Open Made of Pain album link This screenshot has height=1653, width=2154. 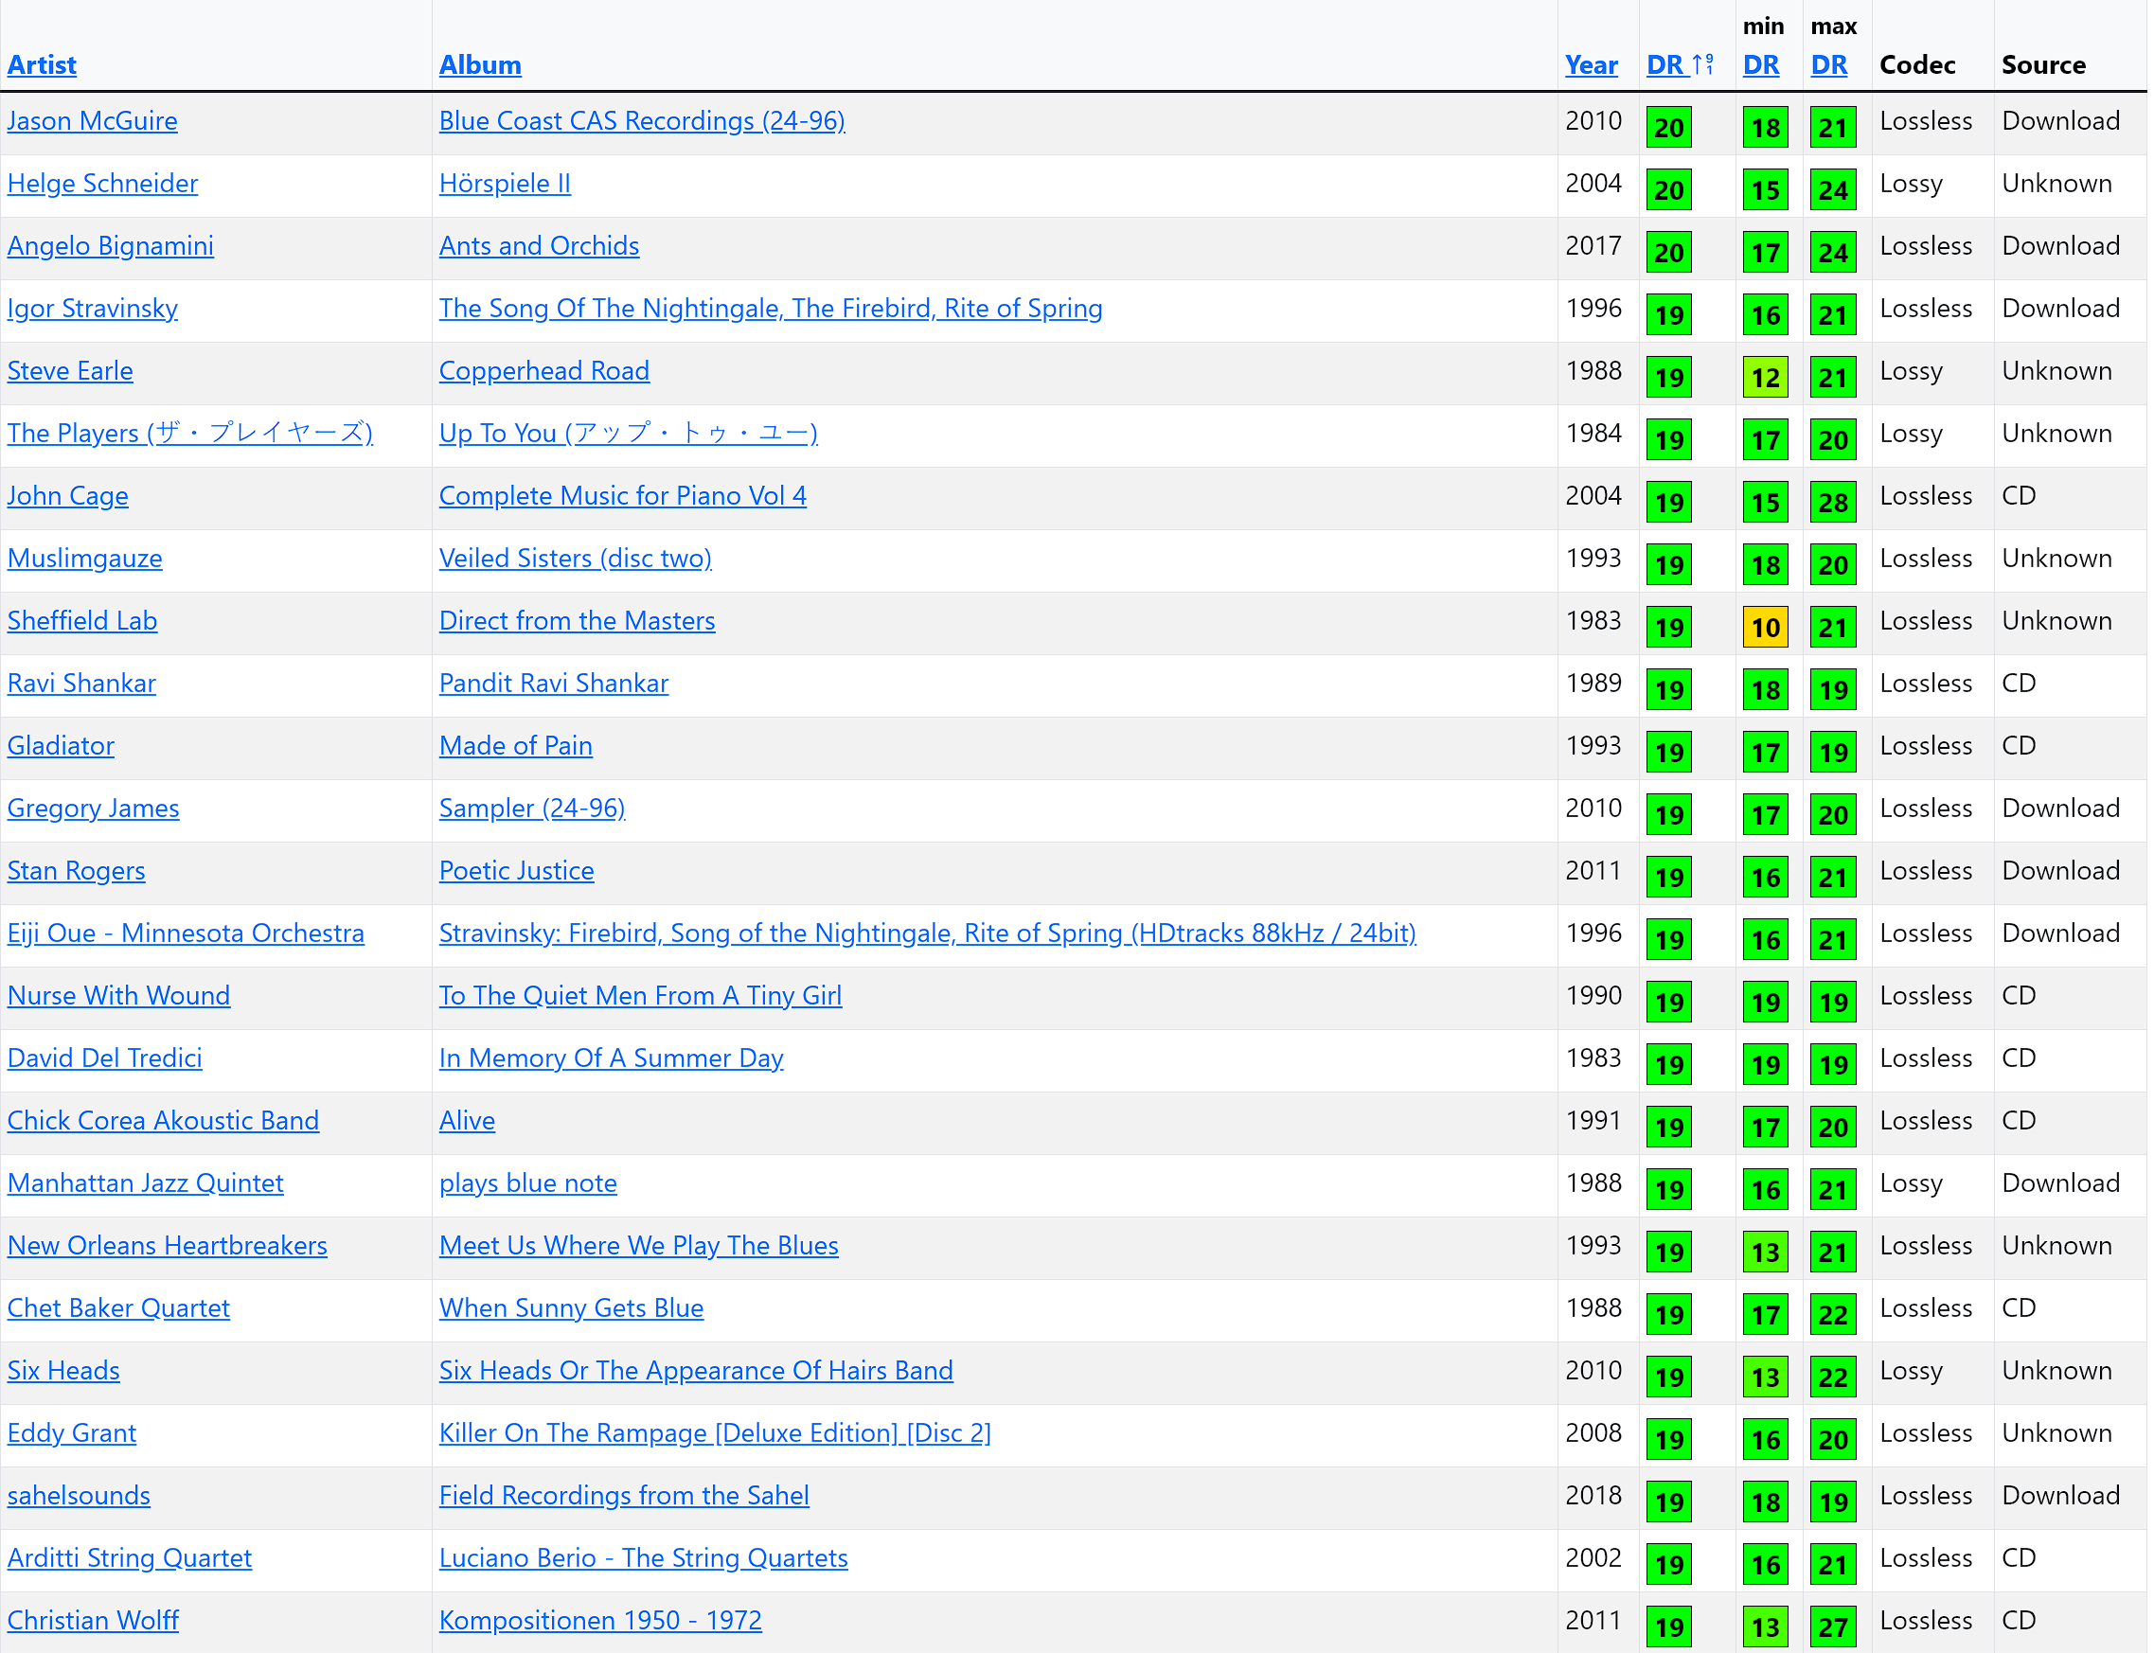[516, 746]
